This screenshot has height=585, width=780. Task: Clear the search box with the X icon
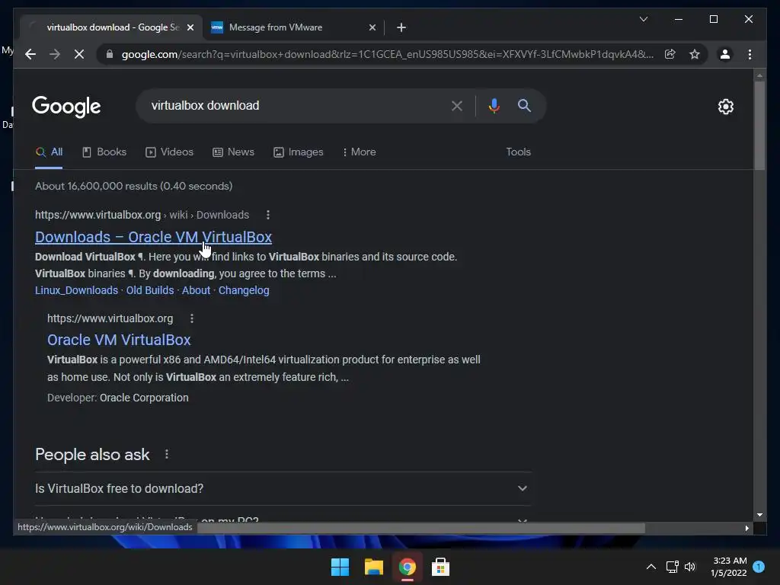click(457, 105)
